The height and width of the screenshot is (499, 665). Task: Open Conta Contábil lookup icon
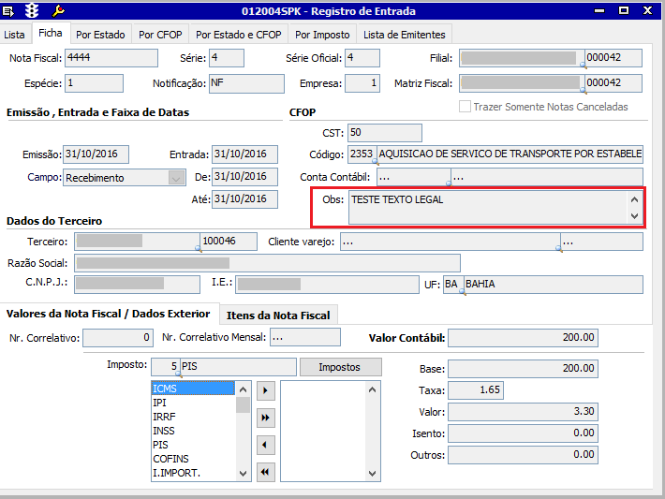coord(449,183)
